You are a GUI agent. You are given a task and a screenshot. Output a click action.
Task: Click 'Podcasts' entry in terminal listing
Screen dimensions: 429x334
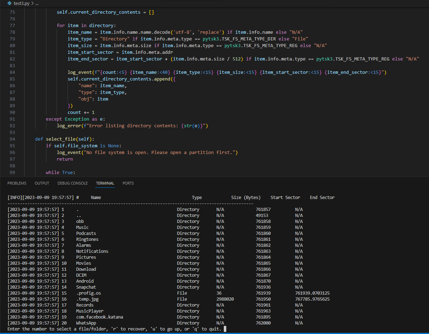click(86, 234)
